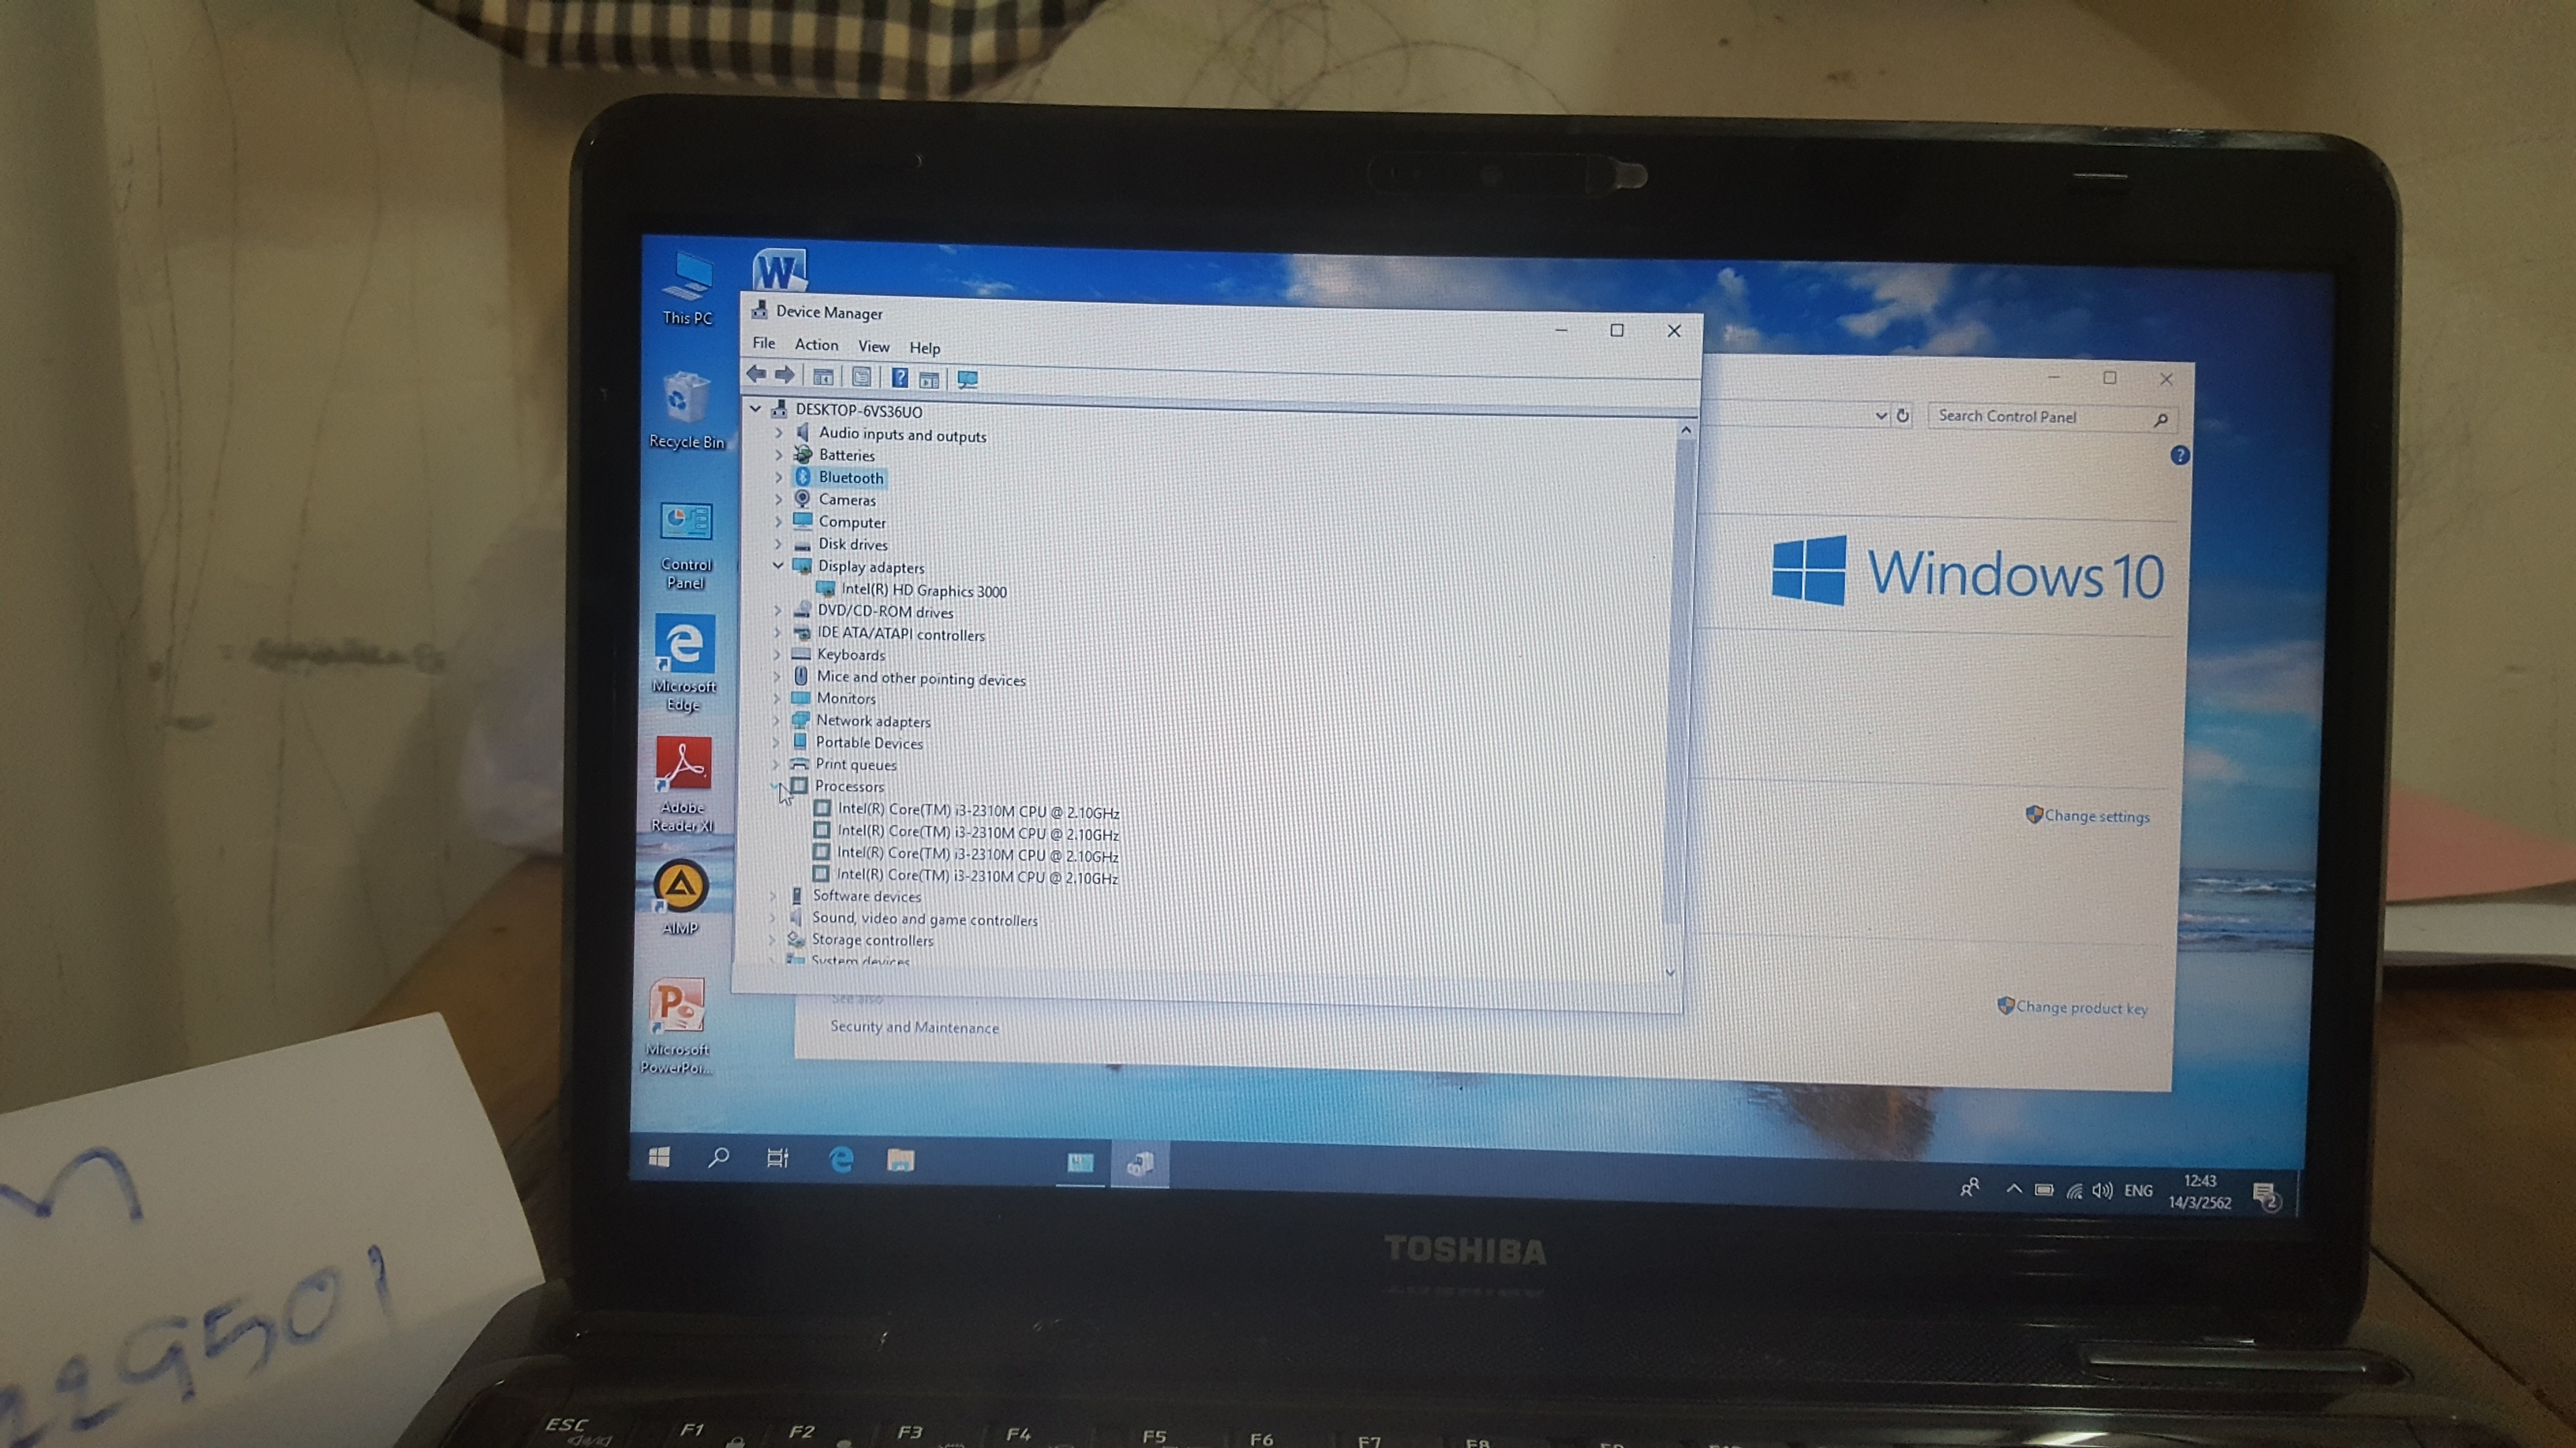Expand the Cameras category chevron
2576x1448 pixels.
point(778,498)
